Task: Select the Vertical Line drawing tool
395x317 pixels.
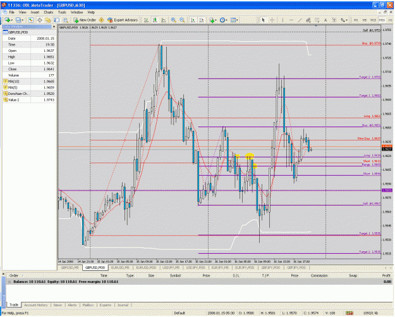Action: coord(283,20)
